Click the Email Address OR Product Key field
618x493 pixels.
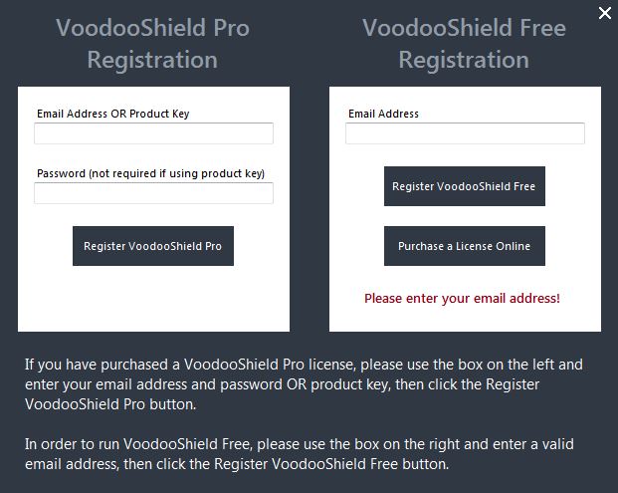tap(153, 133)
